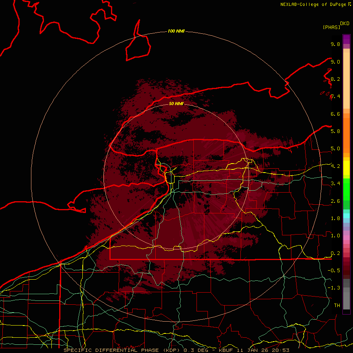Pick the 8.2 scale value
The image size is (353, 353).
335,79
